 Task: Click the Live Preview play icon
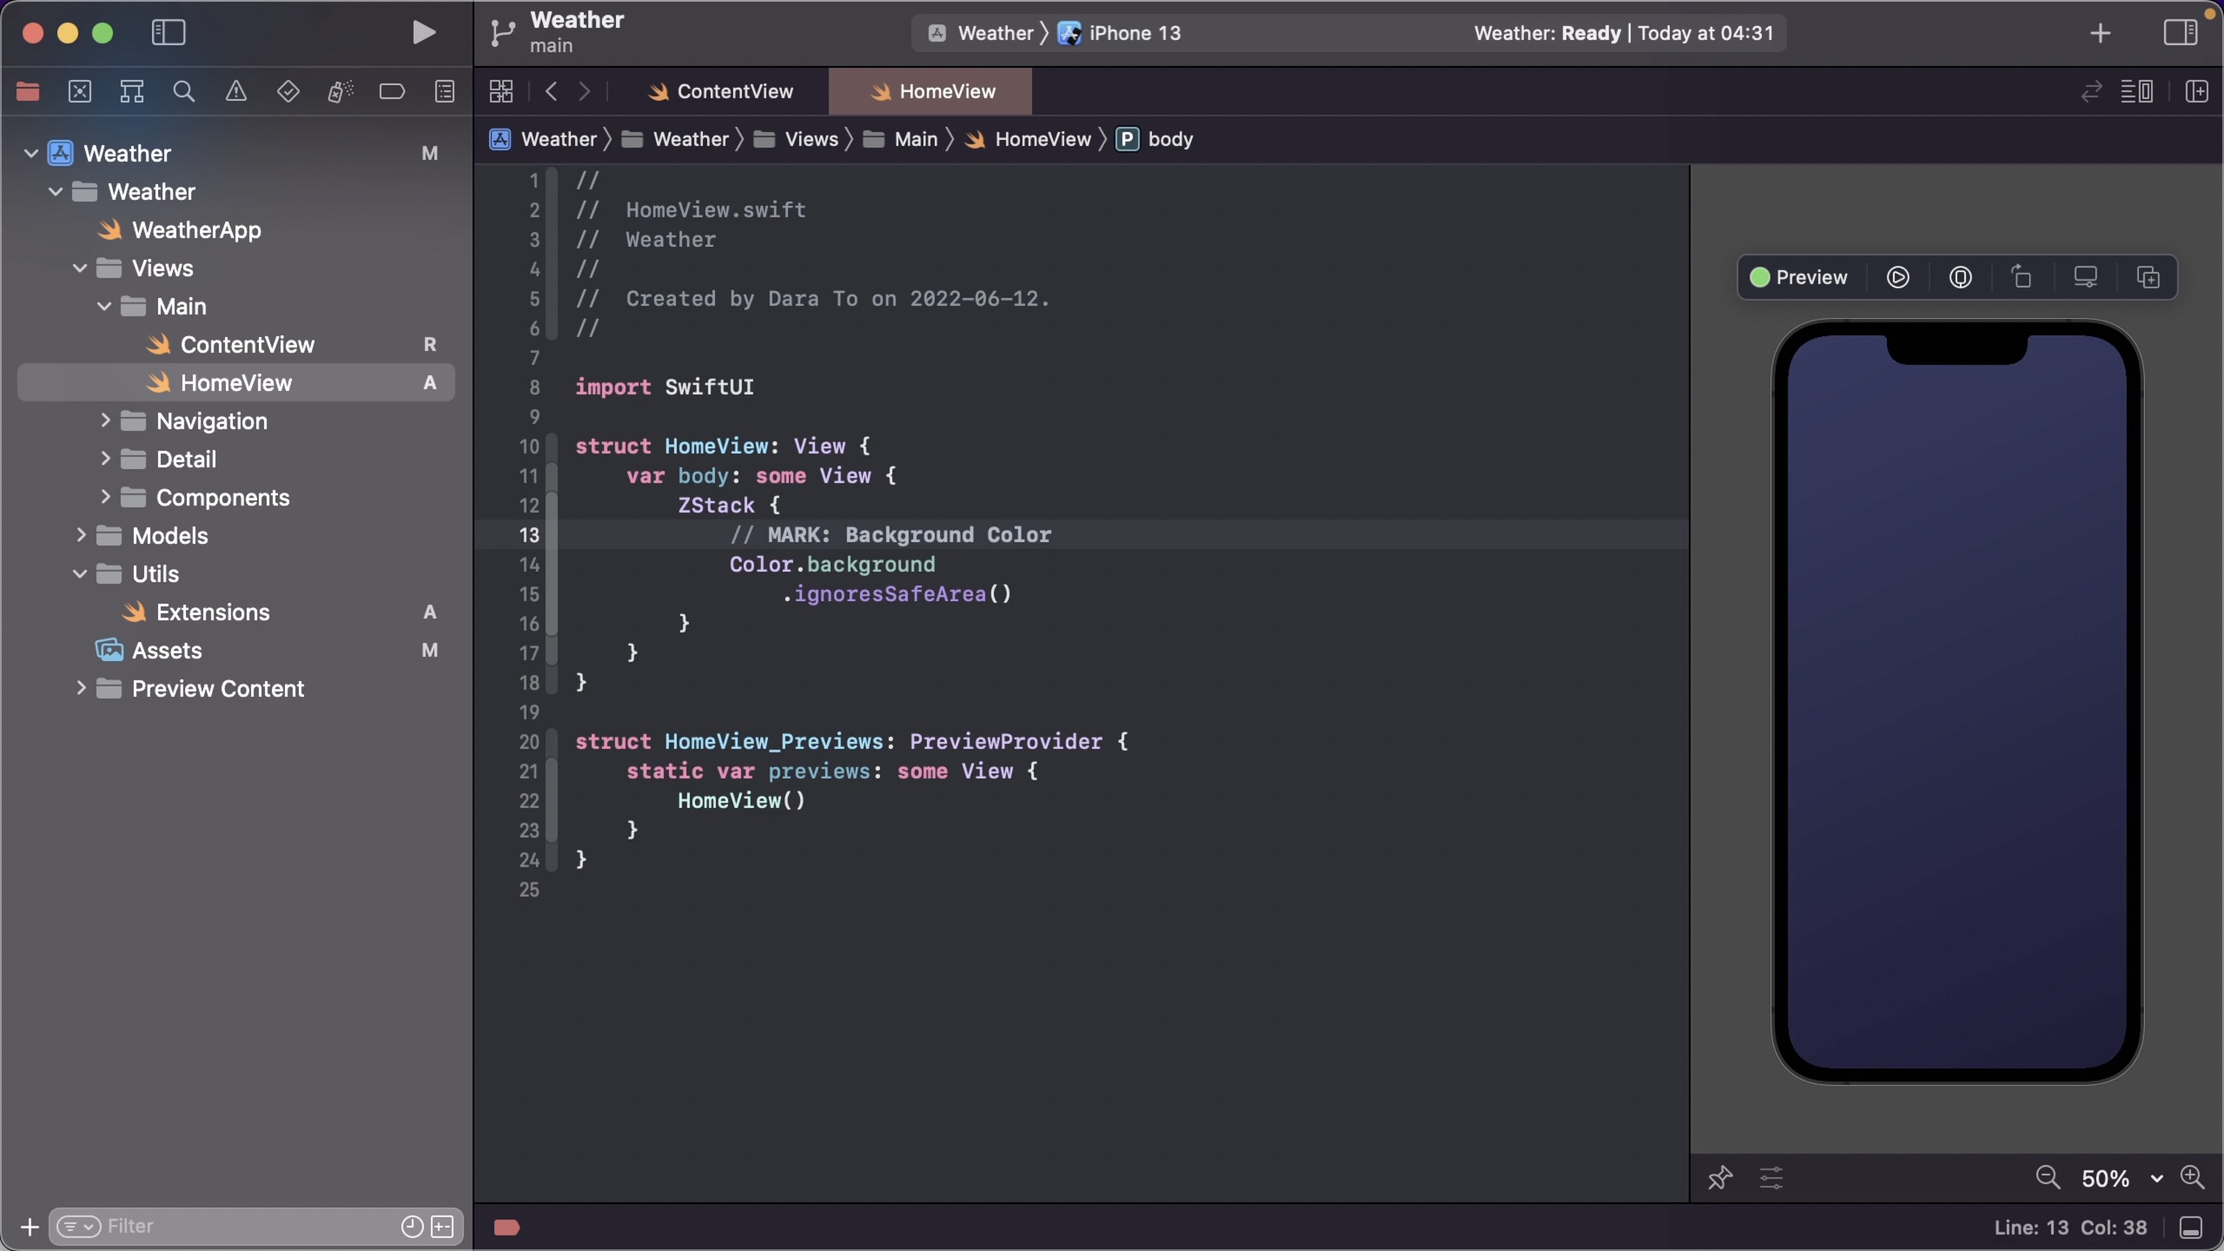[1897, 277]
